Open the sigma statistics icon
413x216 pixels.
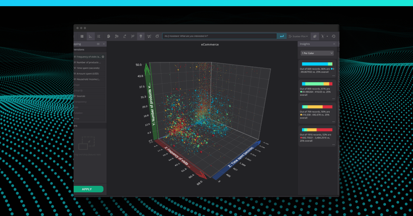pos(157,36)
